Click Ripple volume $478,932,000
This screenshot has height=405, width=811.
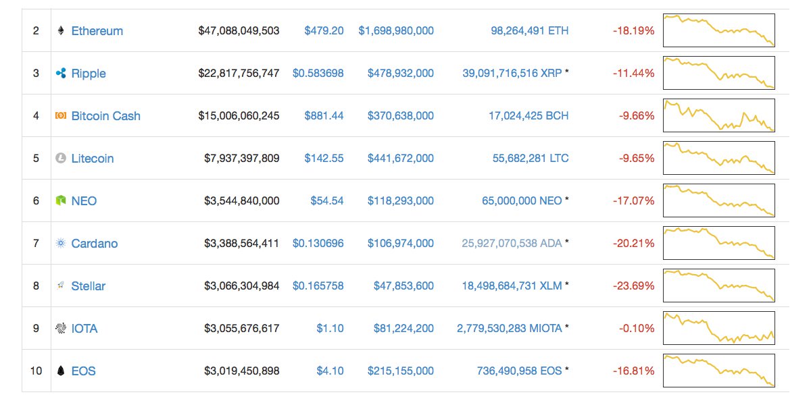point(401,73)
